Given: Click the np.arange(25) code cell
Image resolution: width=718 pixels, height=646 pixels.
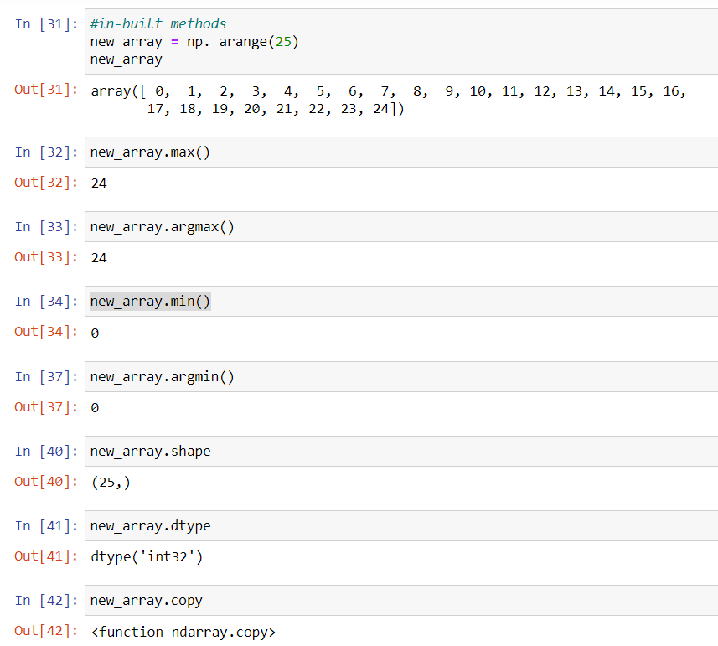Looking at the screenshot, I should tap(401, 41).
